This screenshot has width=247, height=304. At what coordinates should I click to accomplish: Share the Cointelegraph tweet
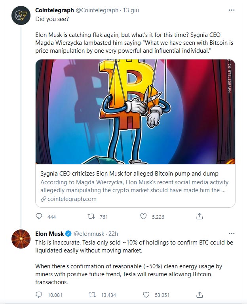tap(200, 216)
